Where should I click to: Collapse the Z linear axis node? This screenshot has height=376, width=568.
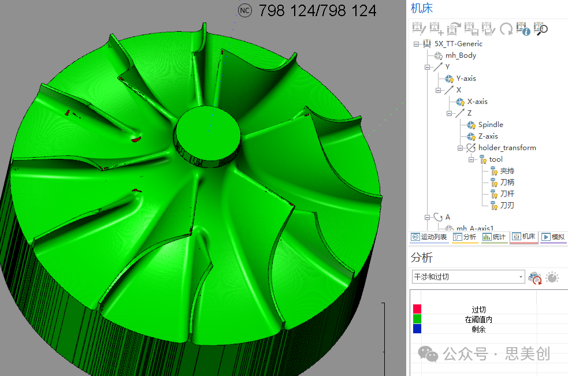(x=449, y=114)
